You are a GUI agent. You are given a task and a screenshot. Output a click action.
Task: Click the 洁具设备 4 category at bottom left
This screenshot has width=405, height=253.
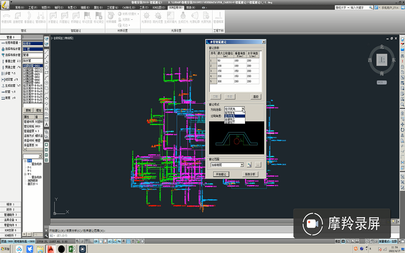[x=11, y=220]
